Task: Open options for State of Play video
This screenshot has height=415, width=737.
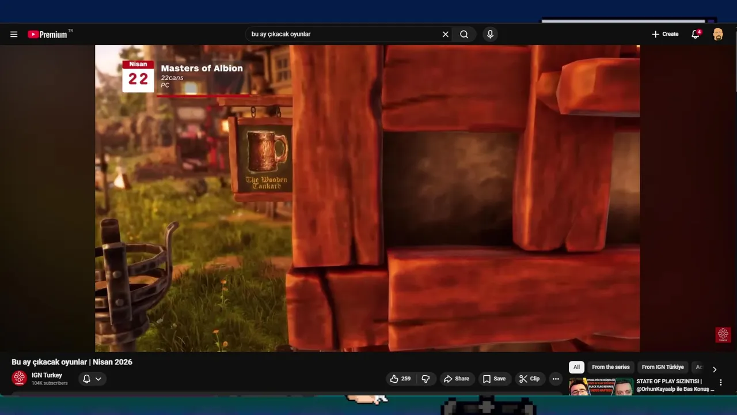Action: pos(720,382)
